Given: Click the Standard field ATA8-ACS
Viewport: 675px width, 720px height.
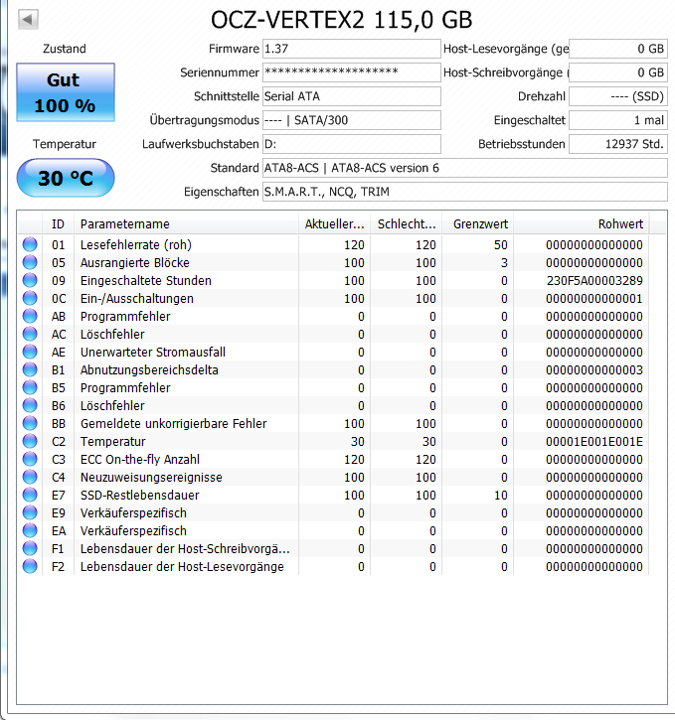Looking at the screenshot, I should (465, 168).
